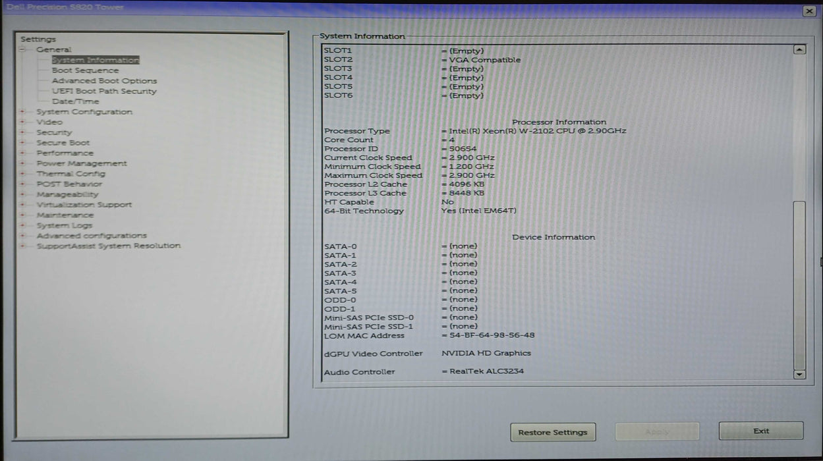Image resolution: width=823 pixels, height=461 pixels.
Task: Open the Date/Time settings
Action: [x=75, y=101]
